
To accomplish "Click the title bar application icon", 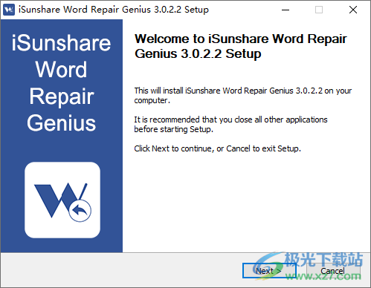I will coord(9,10).
